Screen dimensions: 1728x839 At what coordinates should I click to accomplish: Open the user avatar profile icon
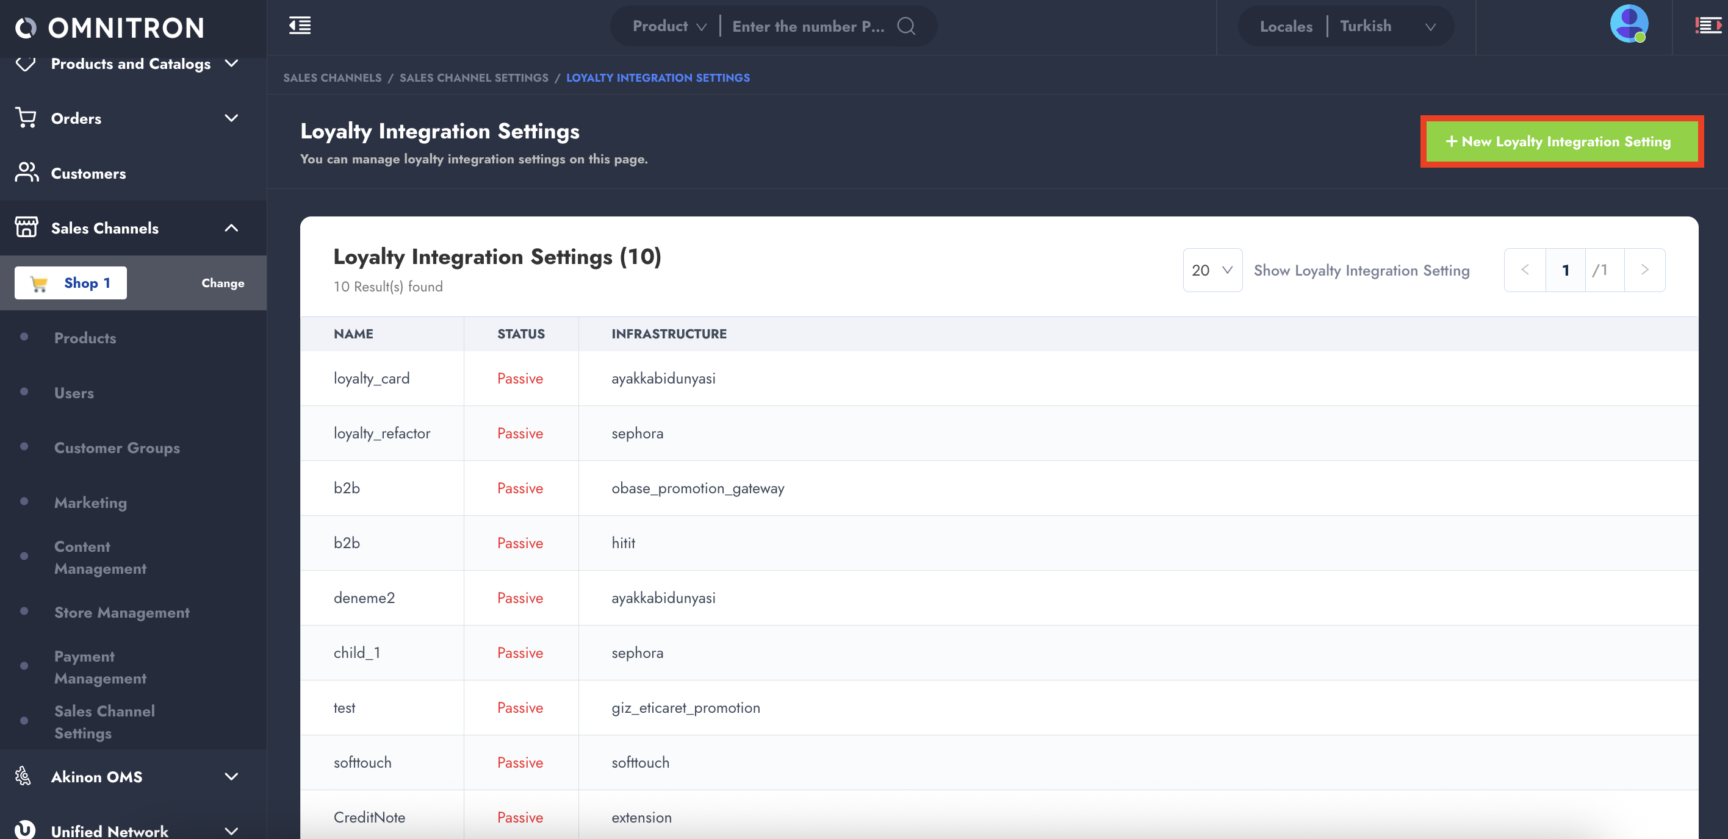pos(1628,24)
